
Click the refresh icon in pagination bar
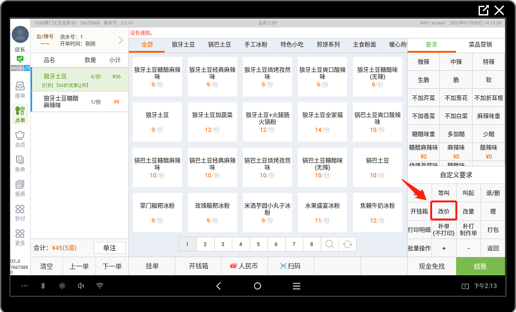point(347,244)
